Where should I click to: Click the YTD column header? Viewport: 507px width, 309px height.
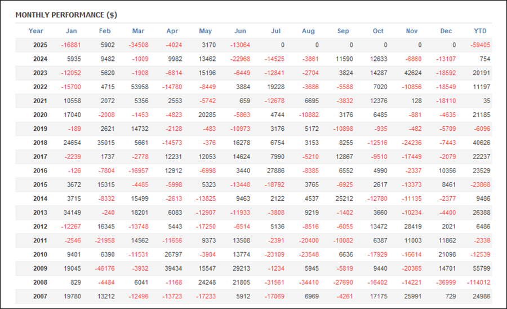(x=480, y=31)
